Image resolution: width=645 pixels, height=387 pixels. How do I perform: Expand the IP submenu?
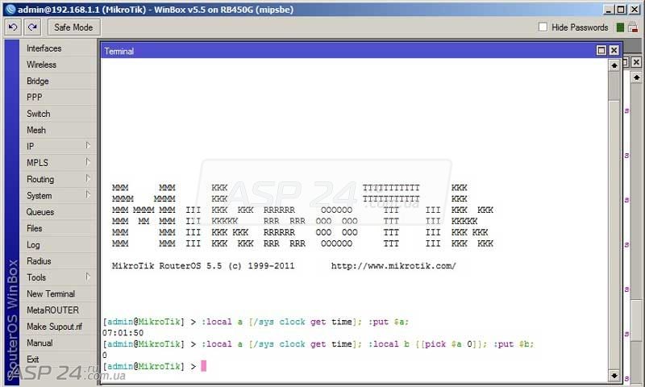click(x=56, y=147)
